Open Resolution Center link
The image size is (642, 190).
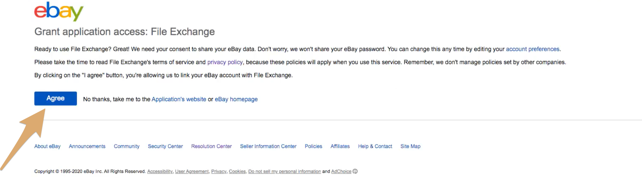click(211, 146)
